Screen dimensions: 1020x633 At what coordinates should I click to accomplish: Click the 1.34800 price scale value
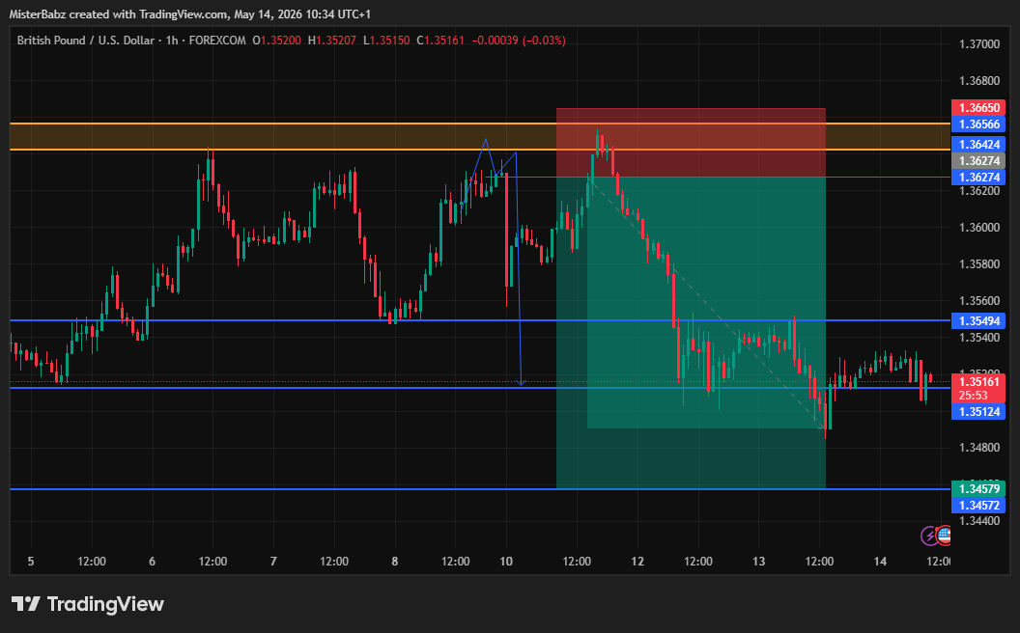tap(979, 448)
